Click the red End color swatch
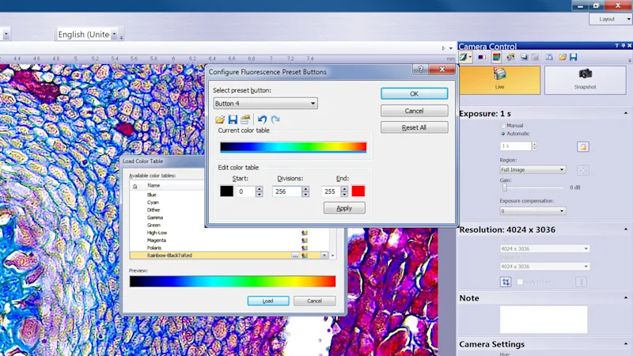The width and height of the screenshot is (633, 356). tap(358, 191)
